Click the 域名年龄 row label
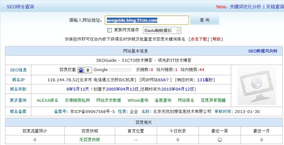The width and height of the screenshot is (284, 145). 18,89
